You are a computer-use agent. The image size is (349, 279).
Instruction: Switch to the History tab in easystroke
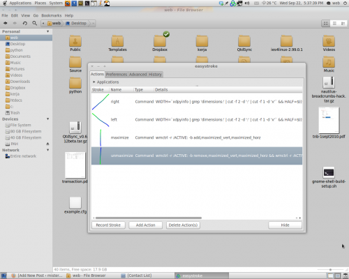pyautogui.click(x=155, y=75)
